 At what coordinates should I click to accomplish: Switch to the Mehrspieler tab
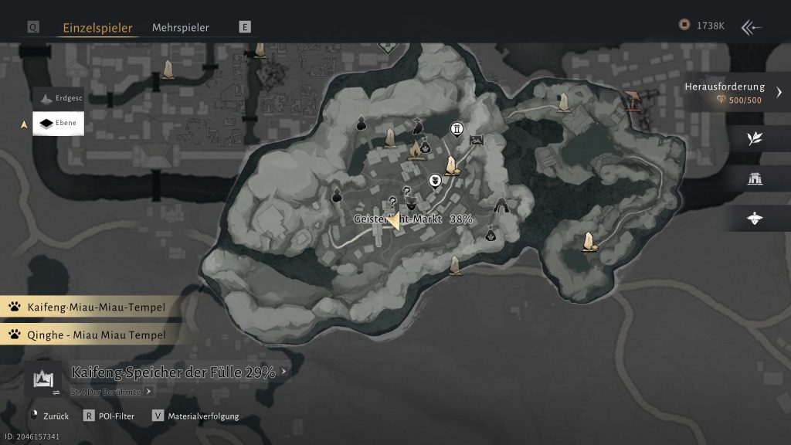click(x=180, y=27)
